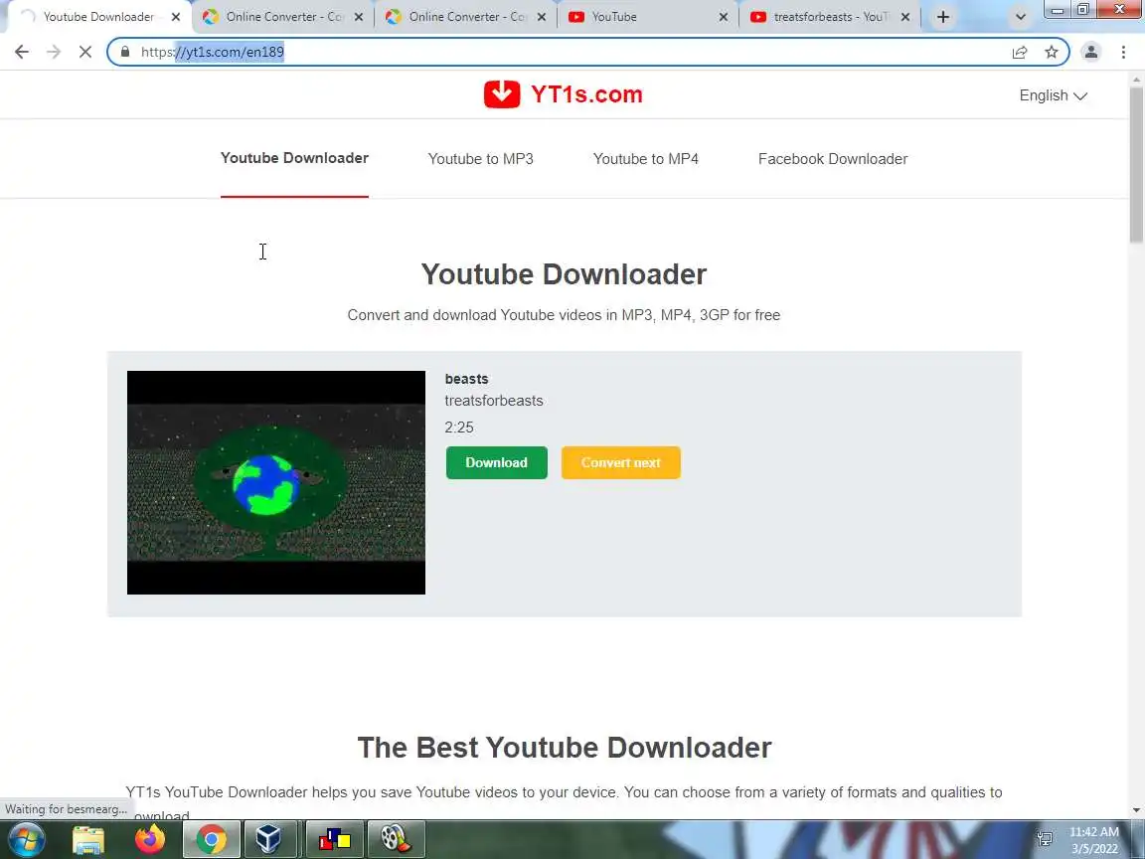The image size is (1145, 859).
Task: Close the second Online Converter tab
Action: coord(541,17)
